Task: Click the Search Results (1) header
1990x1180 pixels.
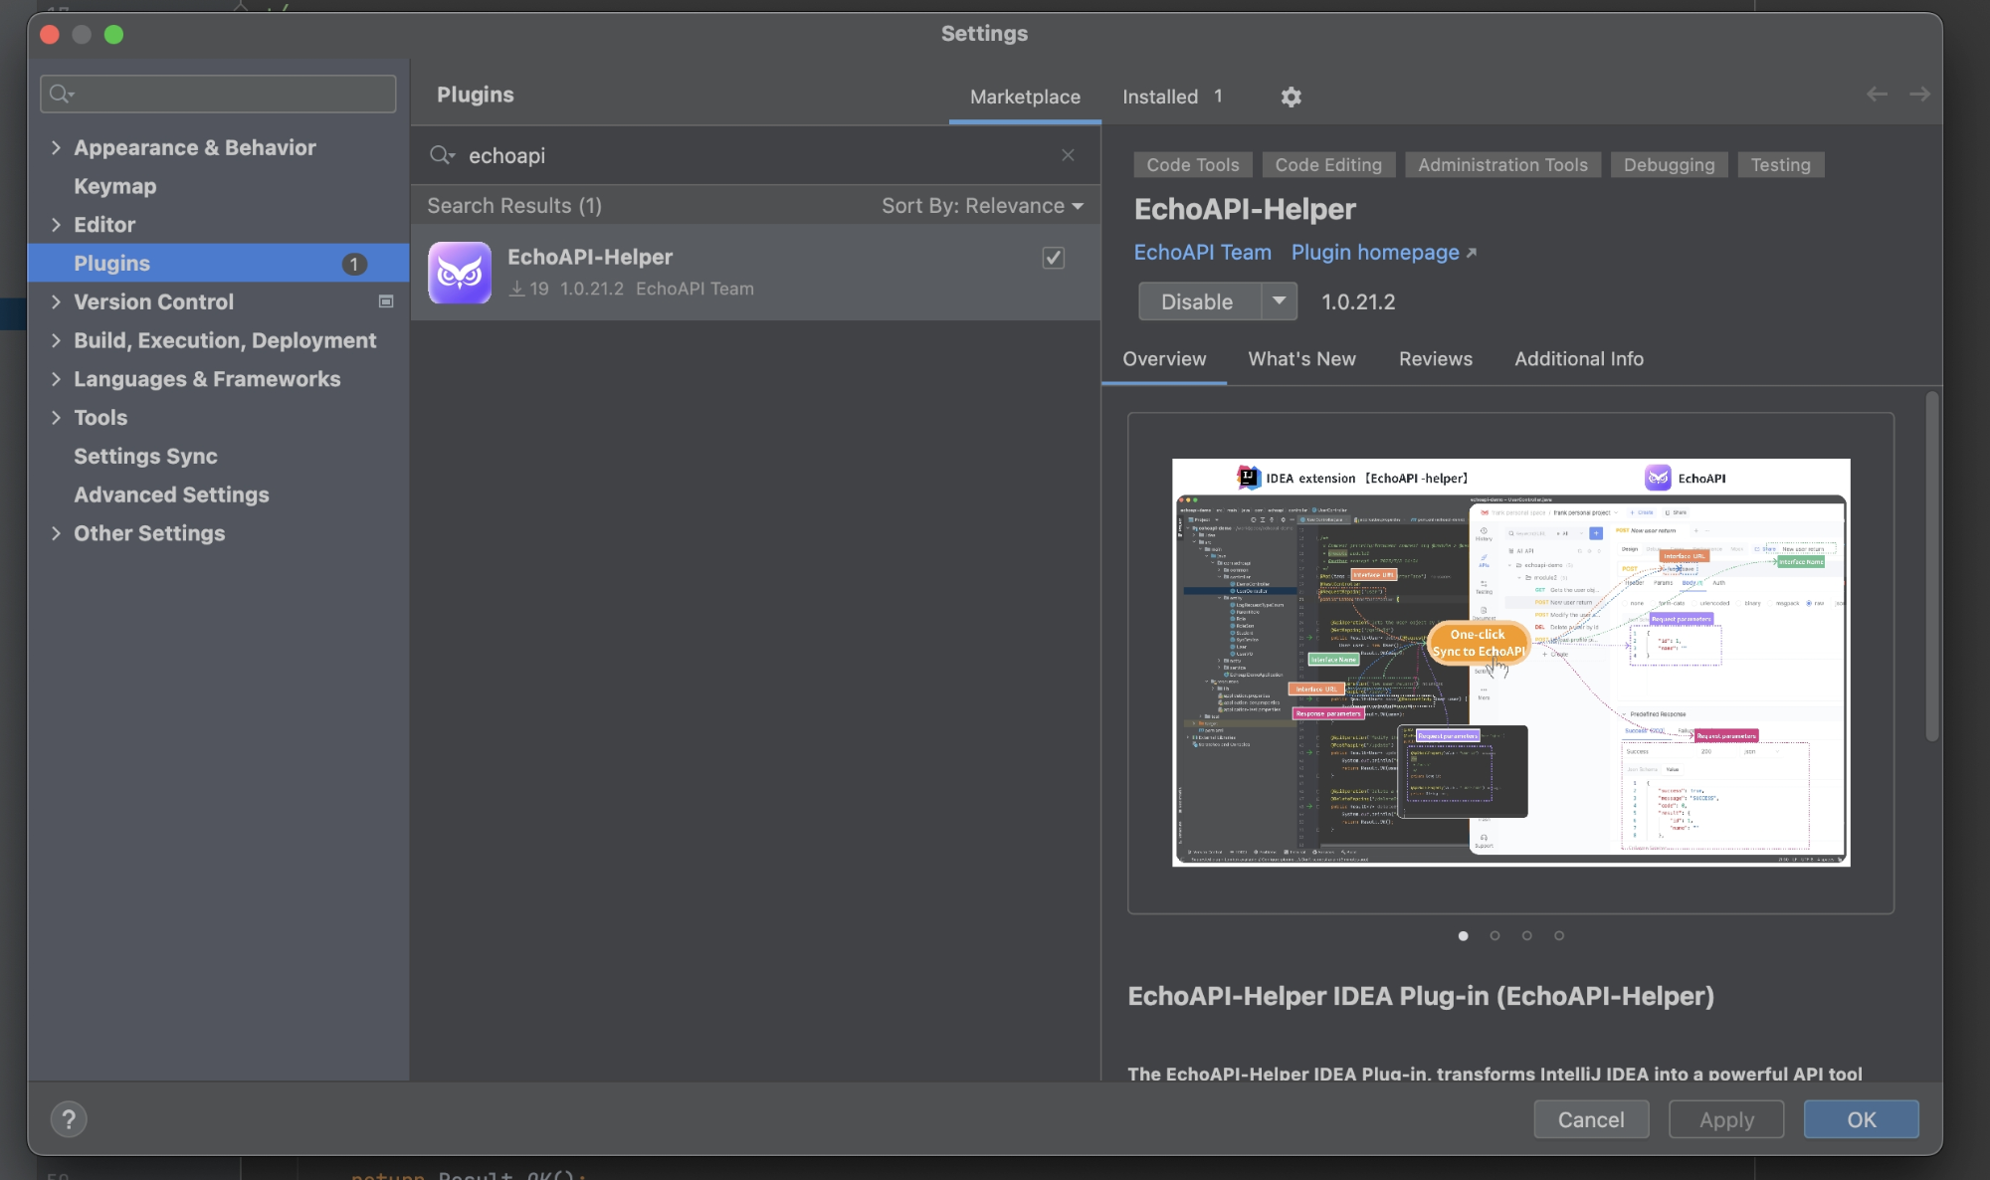Action: coord(514,206)
